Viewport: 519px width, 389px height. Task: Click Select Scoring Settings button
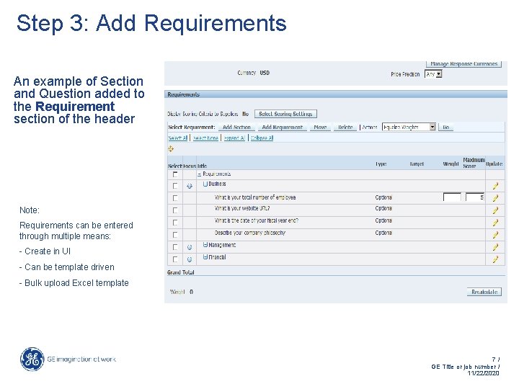coord(285,114)
